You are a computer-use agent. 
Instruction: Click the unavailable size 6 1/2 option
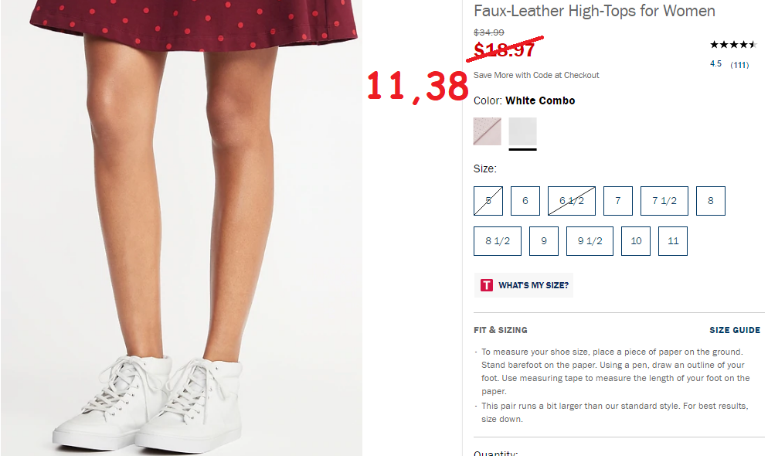click(x=572, y=201)
